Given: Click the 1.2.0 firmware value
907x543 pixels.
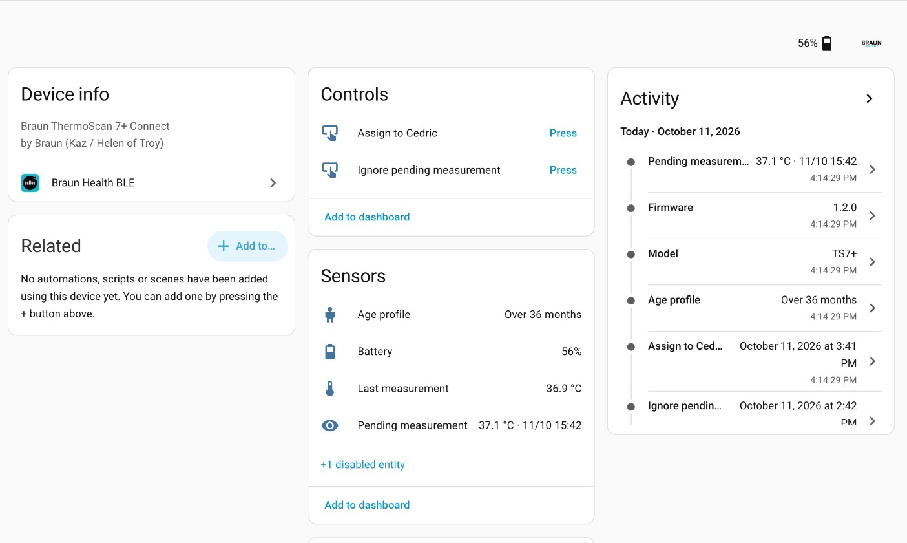Looking at the screenshot, I should tap(845, 208).
